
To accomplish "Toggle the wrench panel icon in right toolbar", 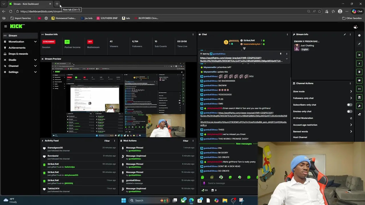I will click(x=359, y=106).
